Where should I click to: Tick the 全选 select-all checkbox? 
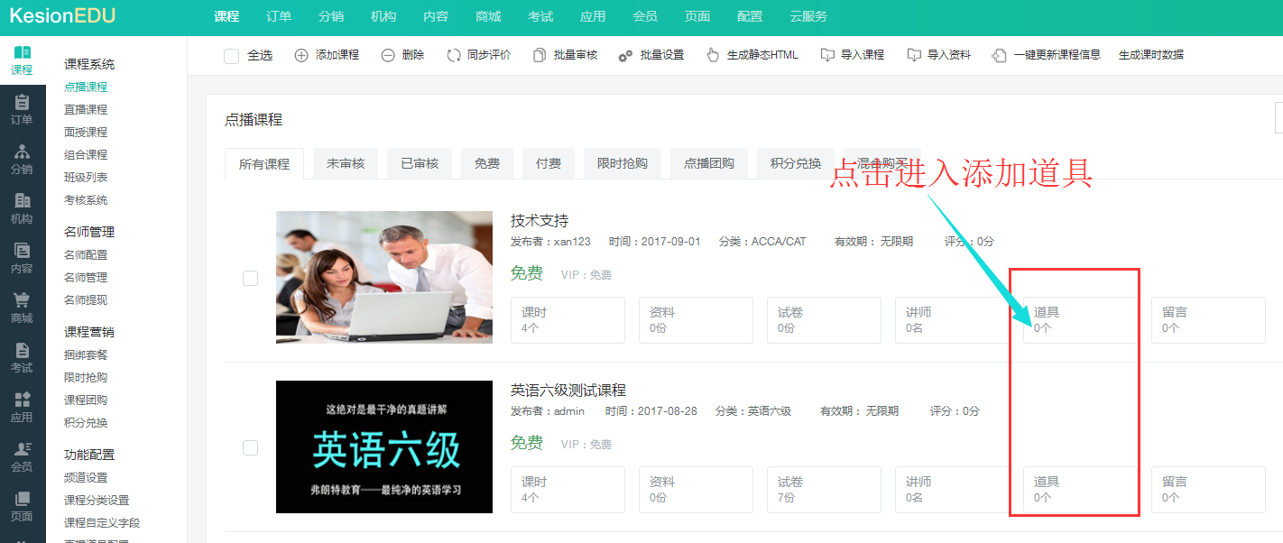point(232,56)
